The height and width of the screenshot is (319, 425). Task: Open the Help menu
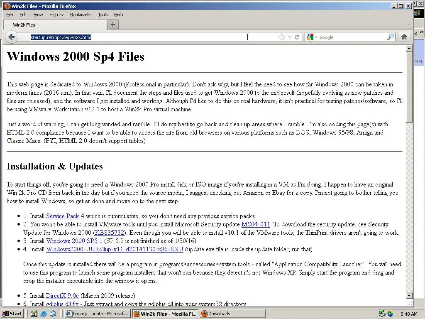(x=118, y=15)
